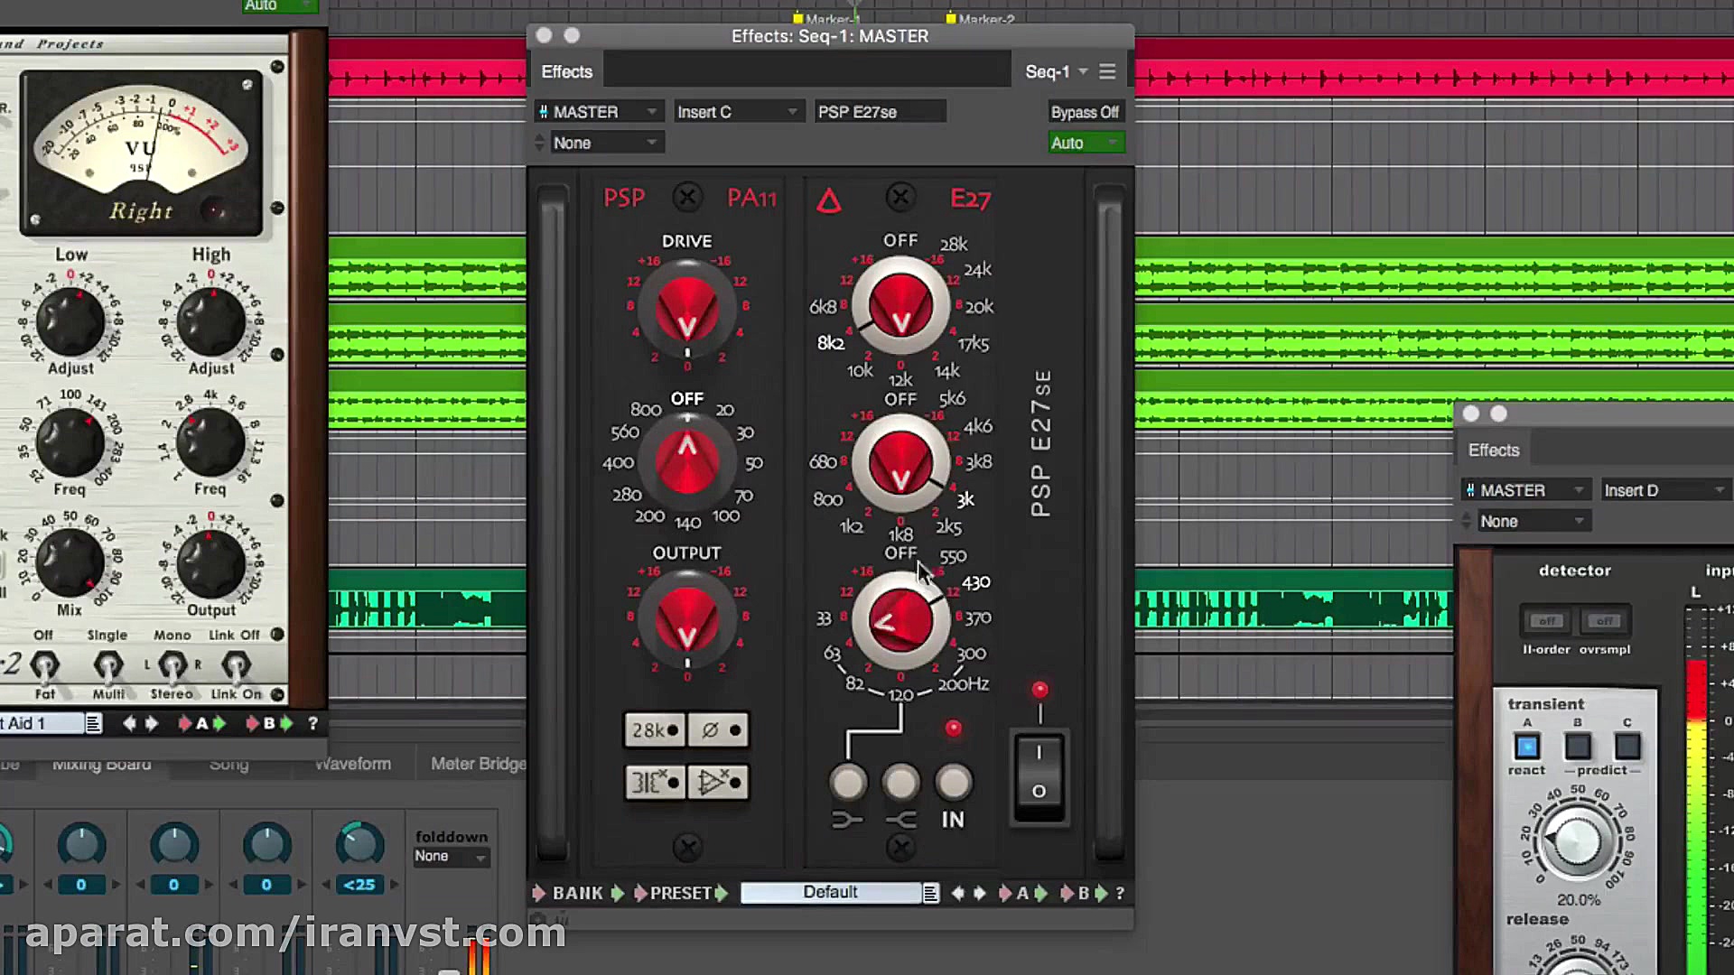Switch to the Meter Bridge tab
1734x975 pixels.
[478, 764]
